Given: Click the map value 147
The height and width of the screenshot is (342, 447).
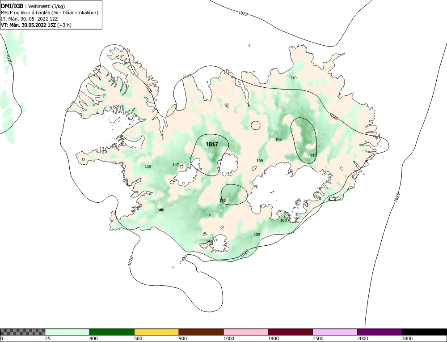Looking at the screenshot, I should [x=176, y=165].
